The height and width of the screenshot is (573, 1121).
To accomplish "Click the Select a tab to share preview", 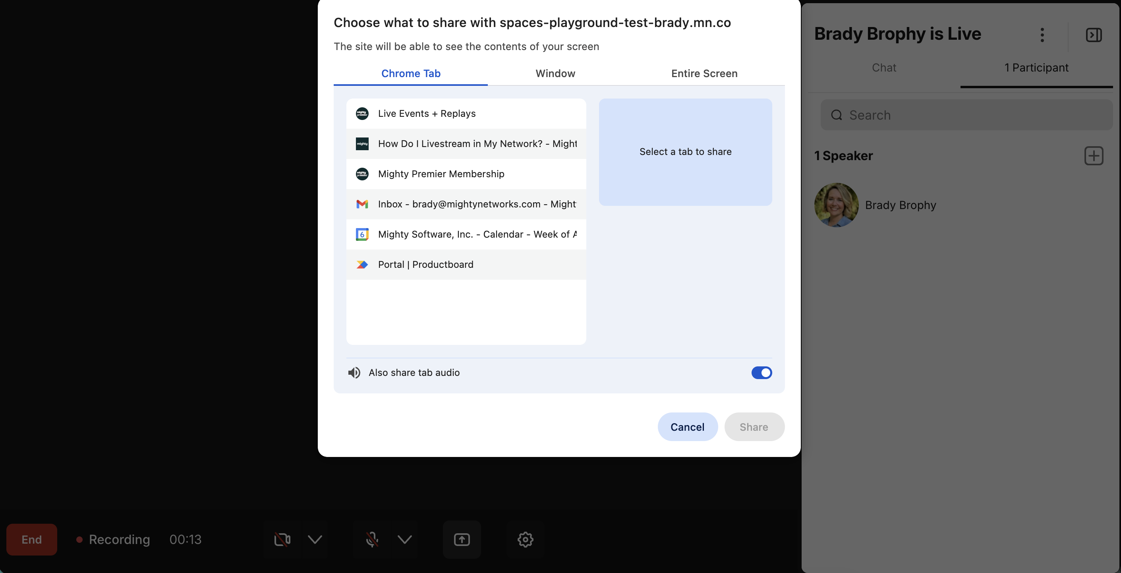I will point(685,152).
